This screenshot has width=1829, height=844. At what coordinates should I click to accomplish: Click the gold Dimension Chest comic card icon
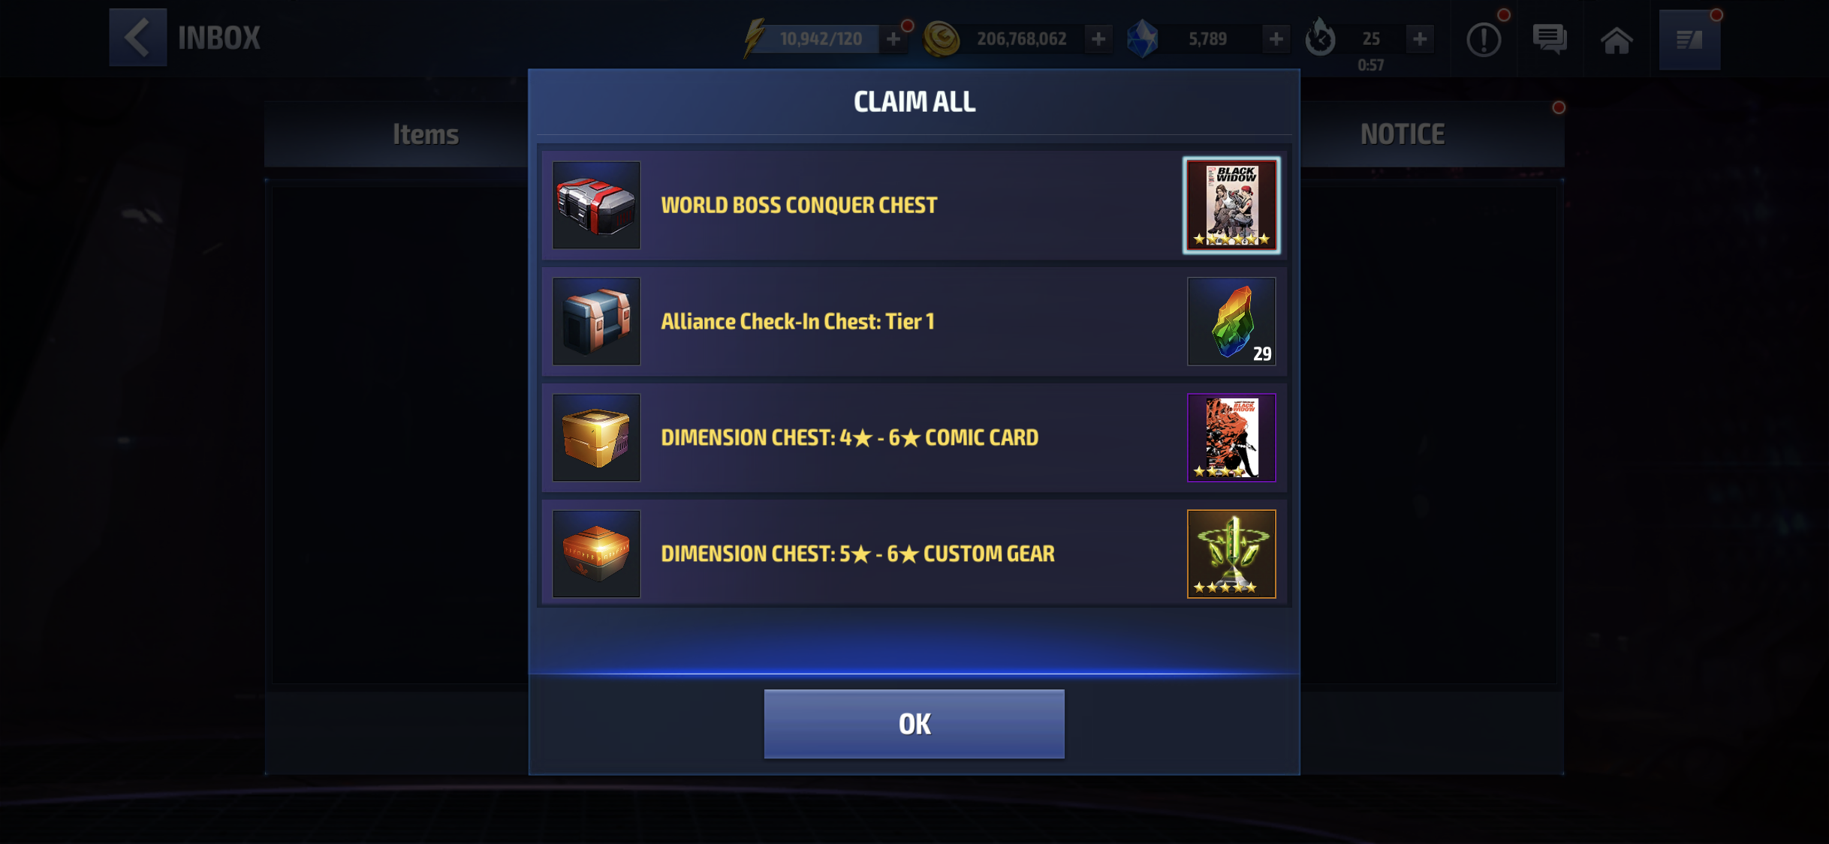596,437
